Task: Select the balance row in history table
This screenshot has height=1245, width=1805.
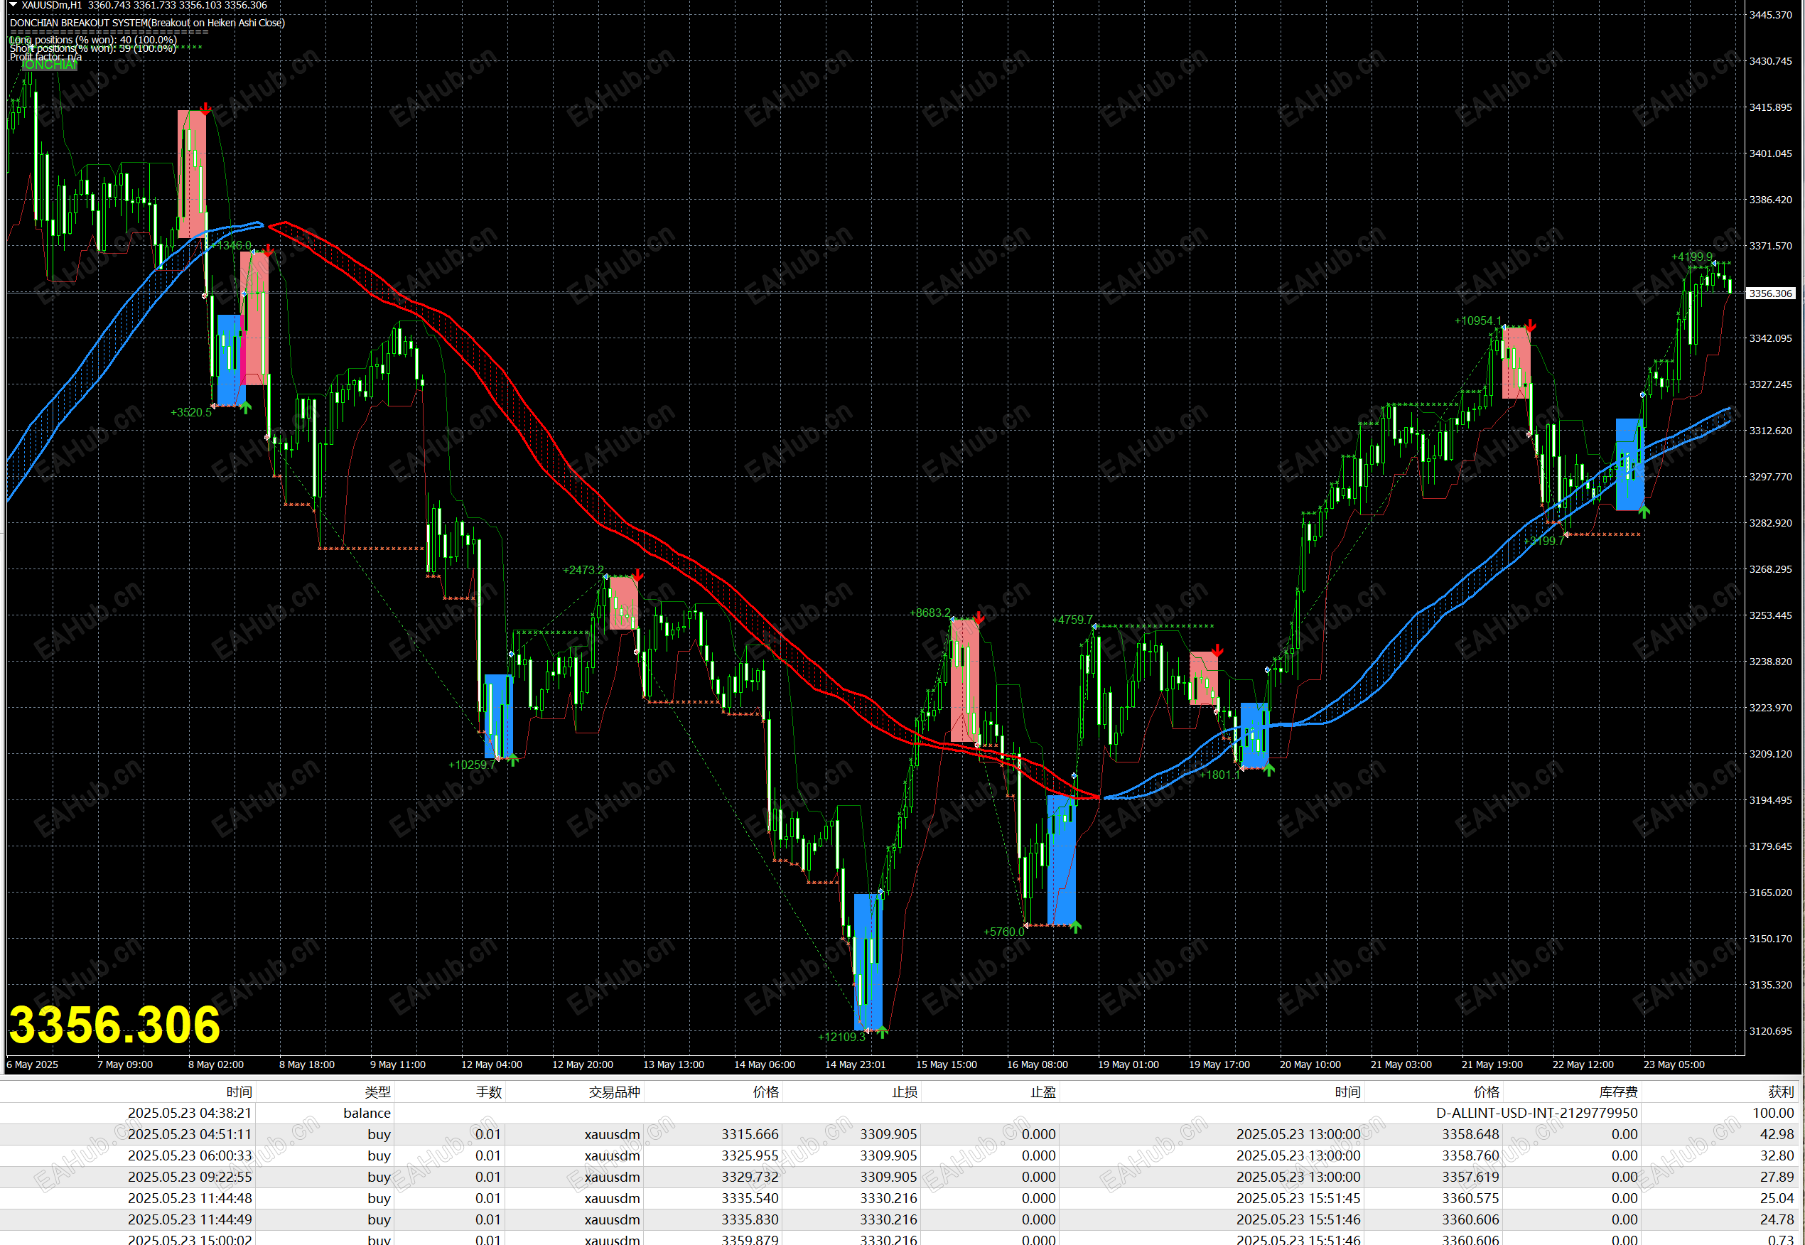Action: click(x=367, y=1112)
